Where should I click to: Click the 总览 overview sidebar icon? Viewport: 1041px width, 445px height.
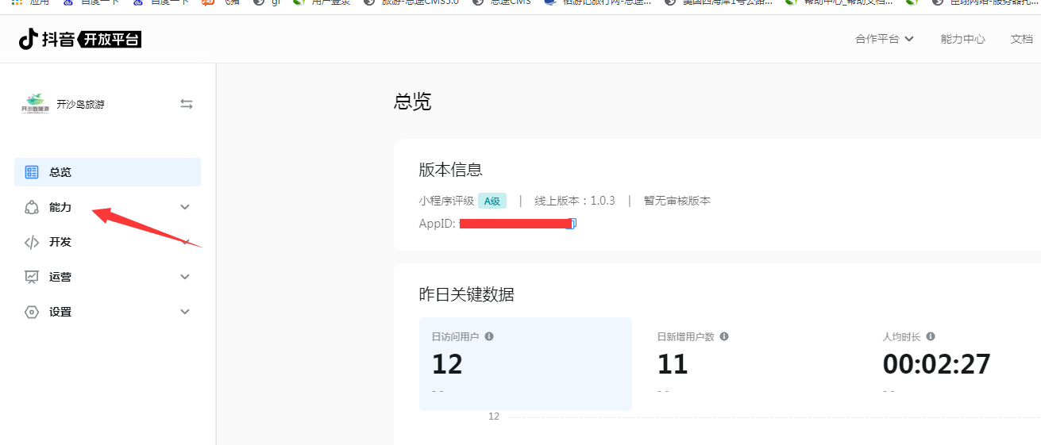point(32,172)
